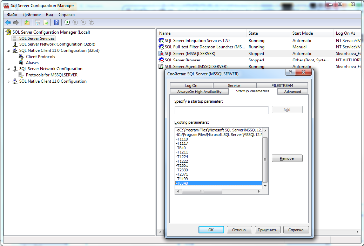The height and width of the screenshot is (246, 364).
Task: Click the SQL Server Services tree icon
Action: pos(15,38)
